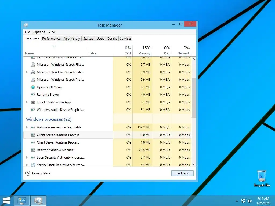Expand the Spooler SubSystem App row
This screenshot has width=275, height=206.
[27, 102]
